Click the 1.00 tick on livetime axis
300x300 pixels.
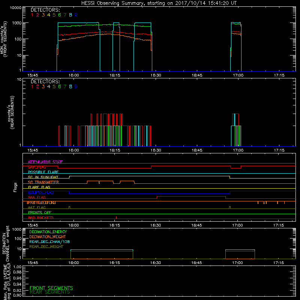click(x=17, y=267)
